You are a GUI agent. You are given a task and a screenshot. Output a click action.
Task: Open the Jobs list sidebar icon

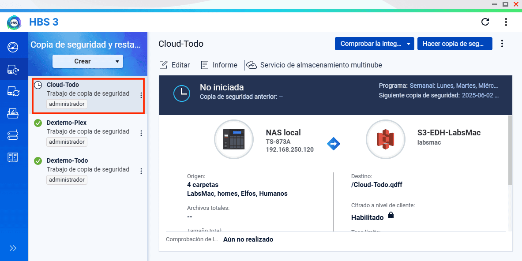coord(13,113)
